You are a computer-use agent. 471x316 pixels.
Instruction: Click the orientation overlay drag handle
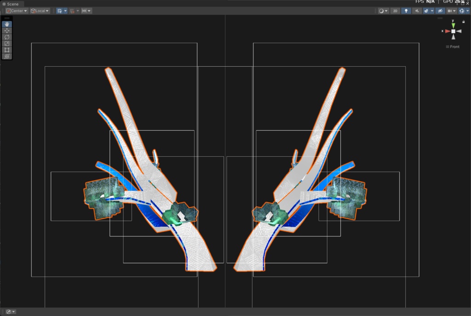click(x=440, y=18)
